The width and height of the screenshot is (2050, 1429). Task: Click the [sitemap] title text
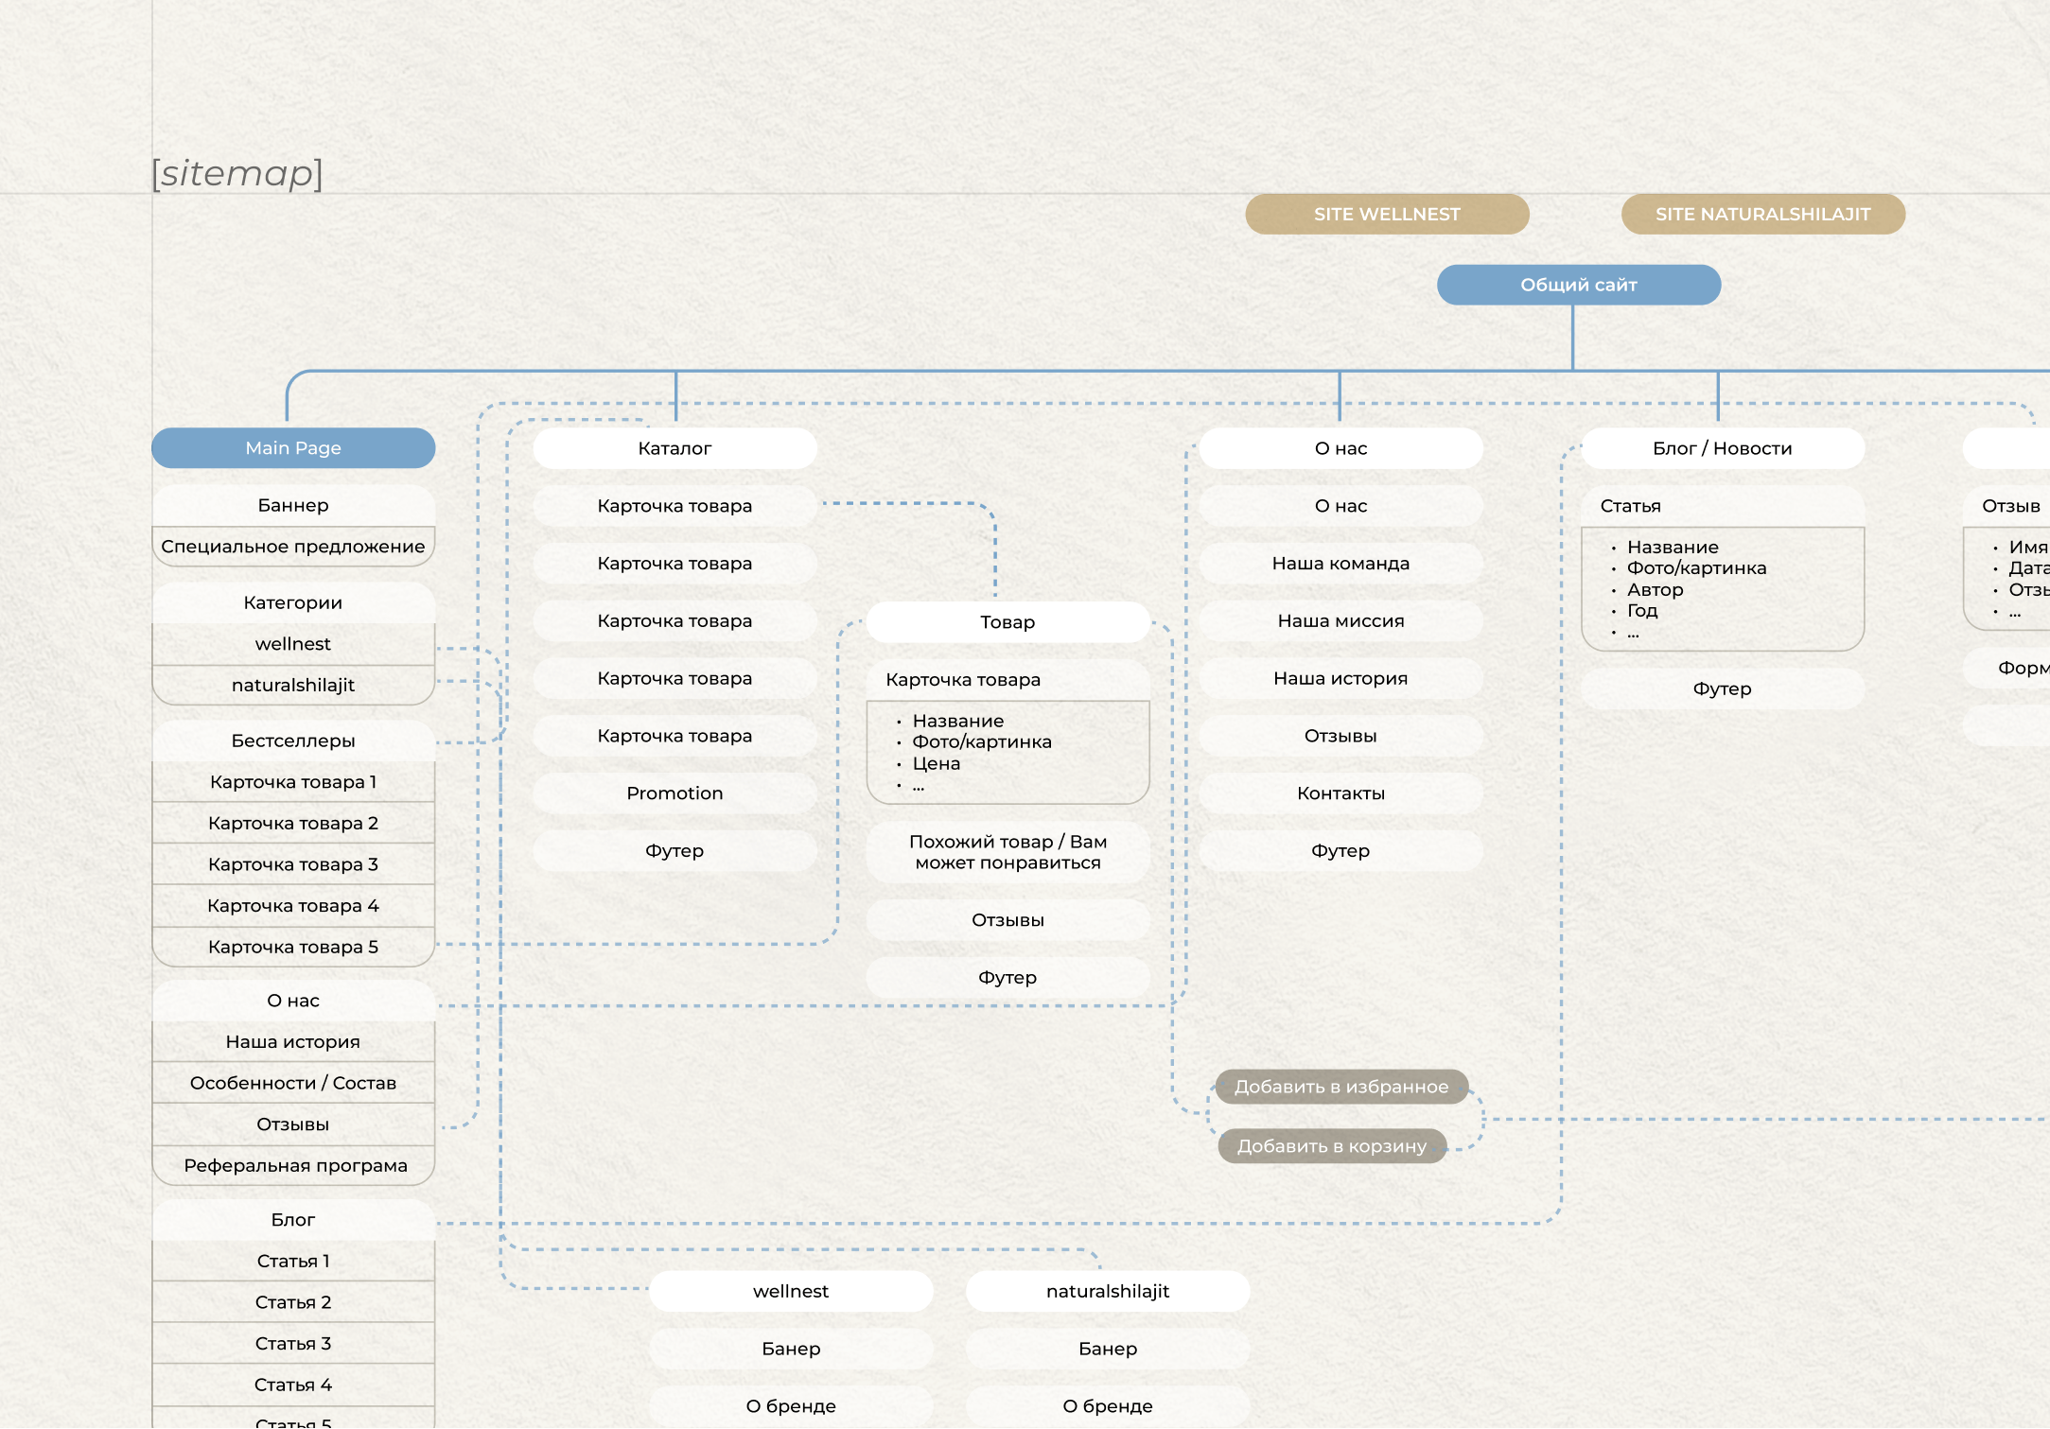(237, 174)
